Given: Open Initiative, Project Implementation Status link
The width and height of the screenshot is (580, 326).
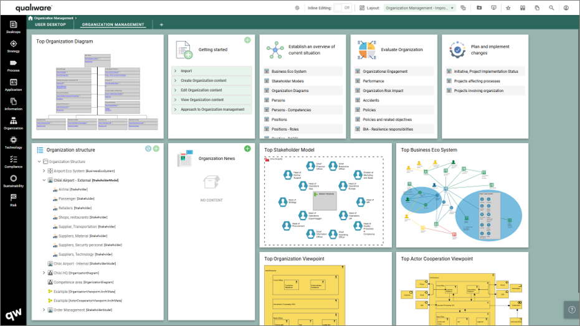Looking at the screenshot, I should [x=486, y=72].
